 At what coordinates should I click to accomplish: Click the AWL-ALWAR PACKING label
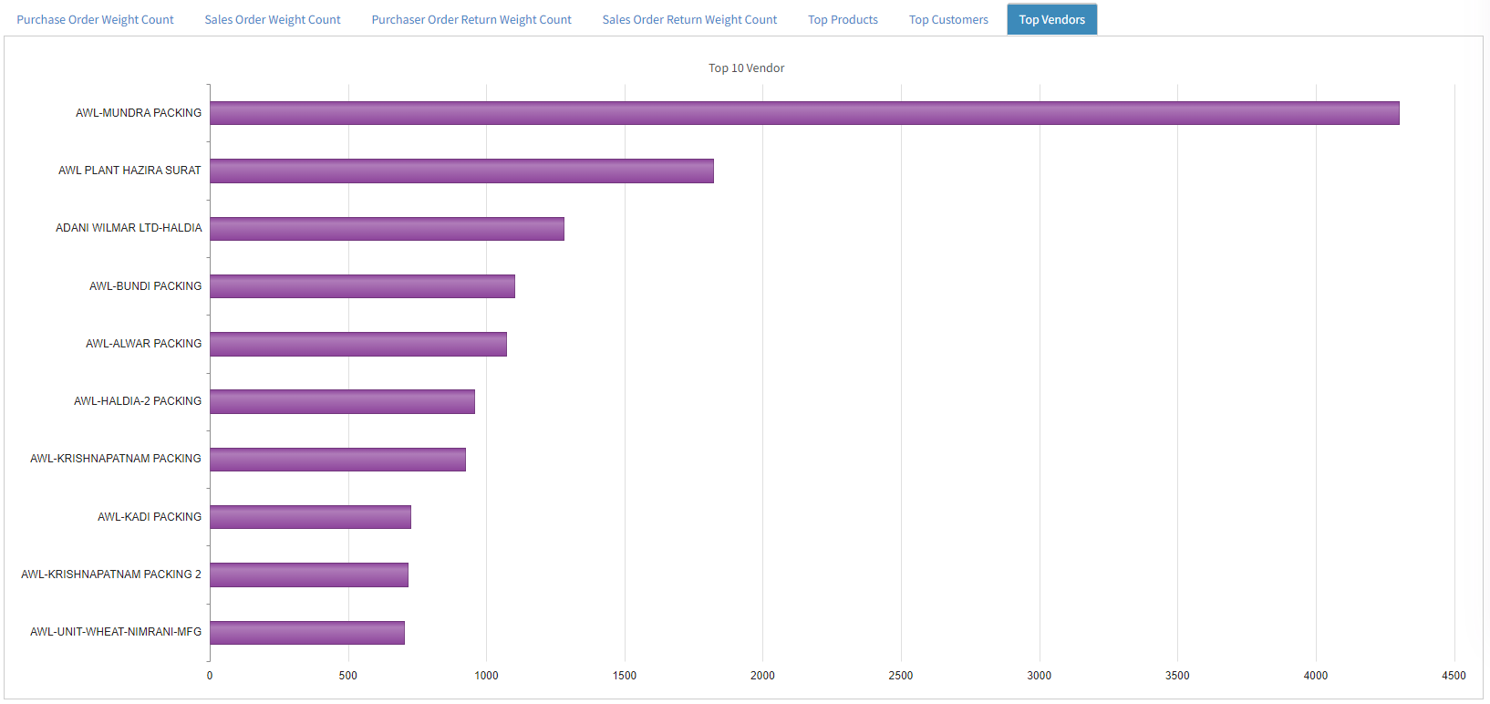(143, 344)
